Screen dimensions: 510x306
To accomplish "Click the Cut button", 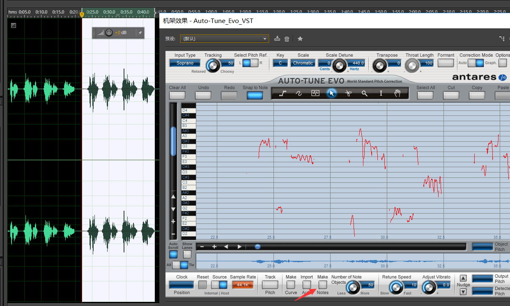I will pyautogui.click(x=451, y=95).
